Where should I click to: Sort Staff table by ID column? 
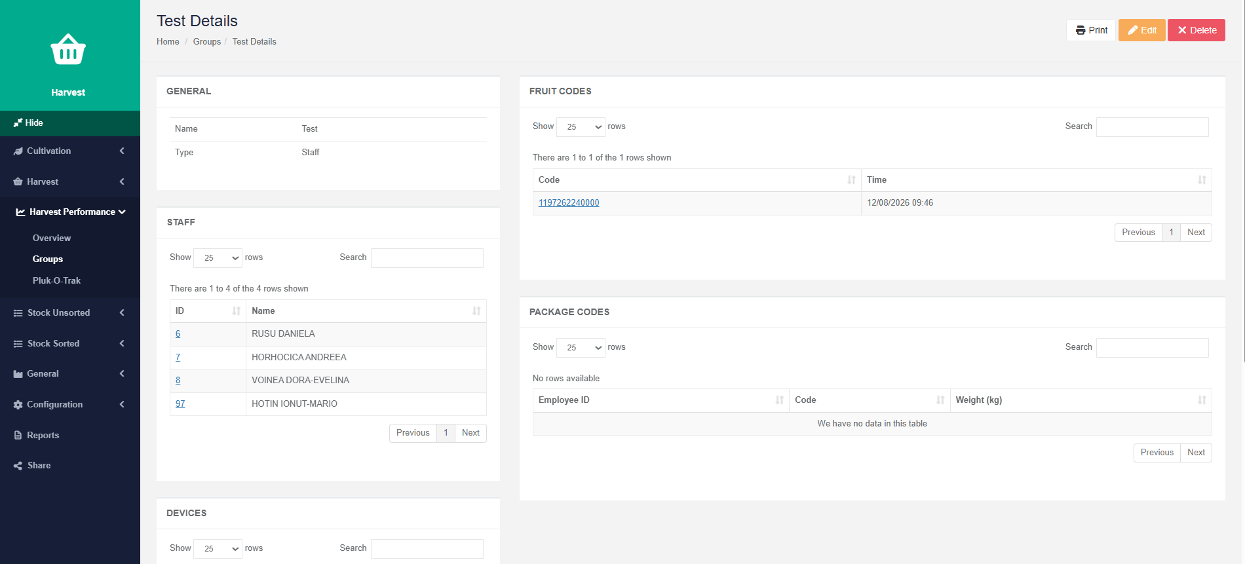[x=208, y=311]
